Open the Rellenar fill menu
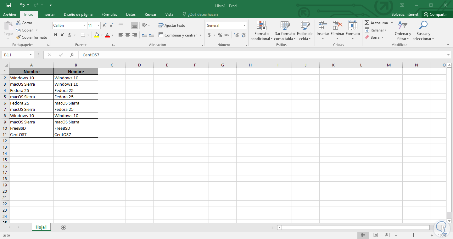Image resolution: width=453 pixels, height=239 pixels. (376, 30)
